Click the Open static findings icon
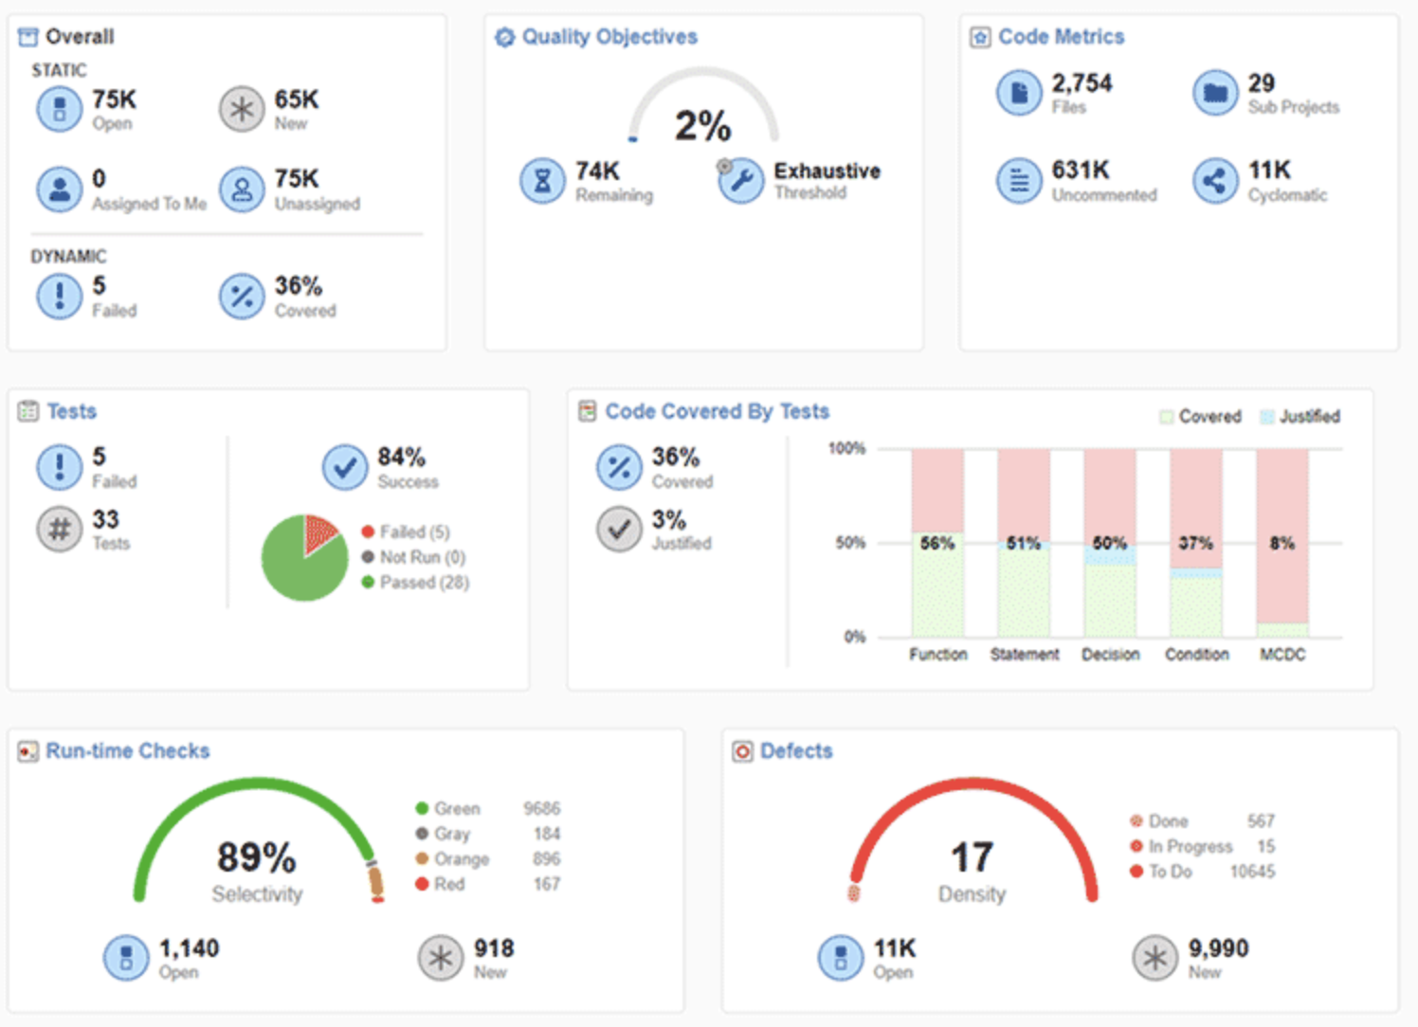1418x1027 pixels. click(x=59, y=109)
